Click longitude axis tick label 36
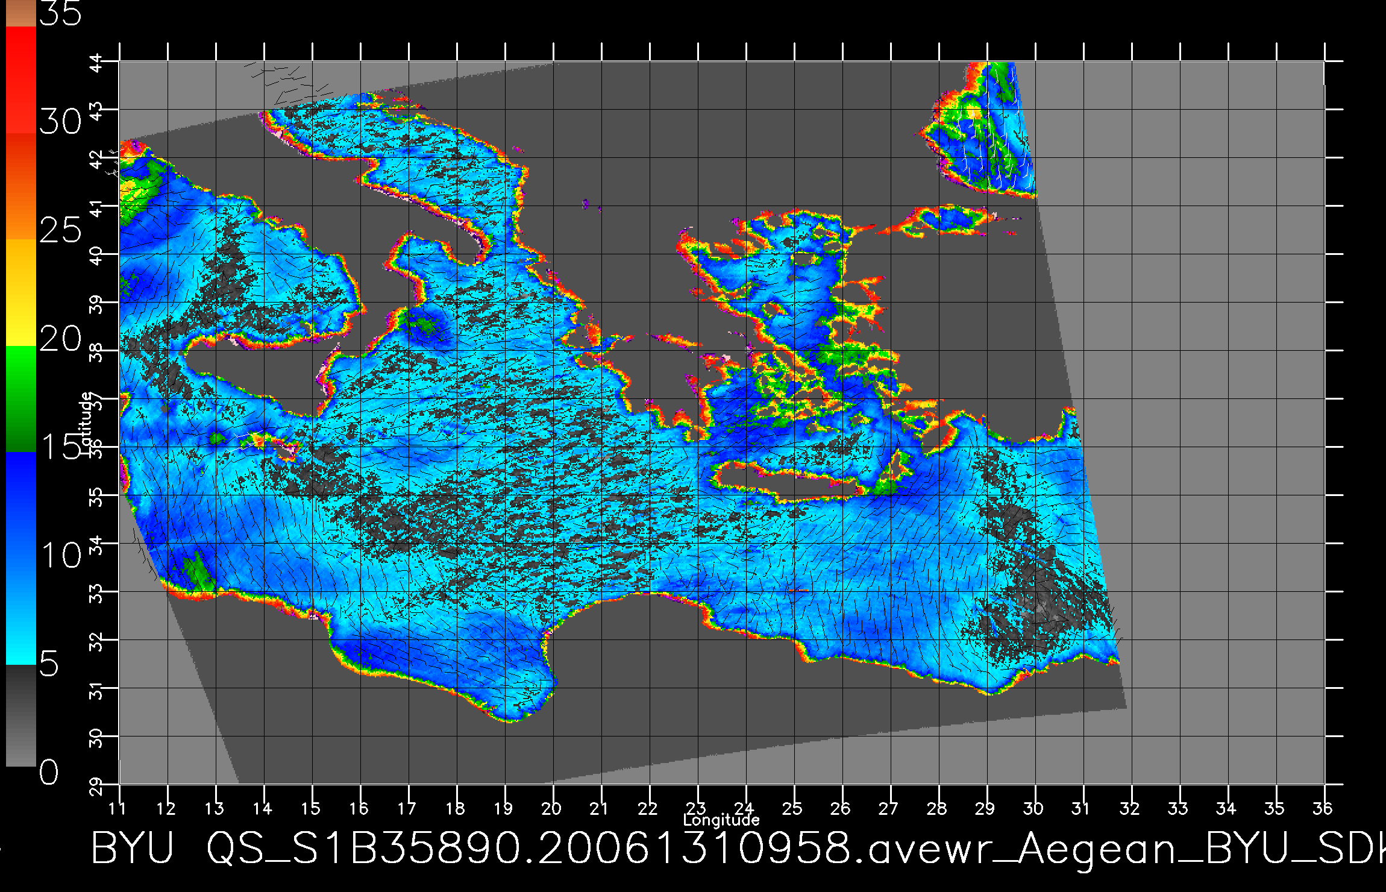Screen dimensions: 1386x892 1323,808
